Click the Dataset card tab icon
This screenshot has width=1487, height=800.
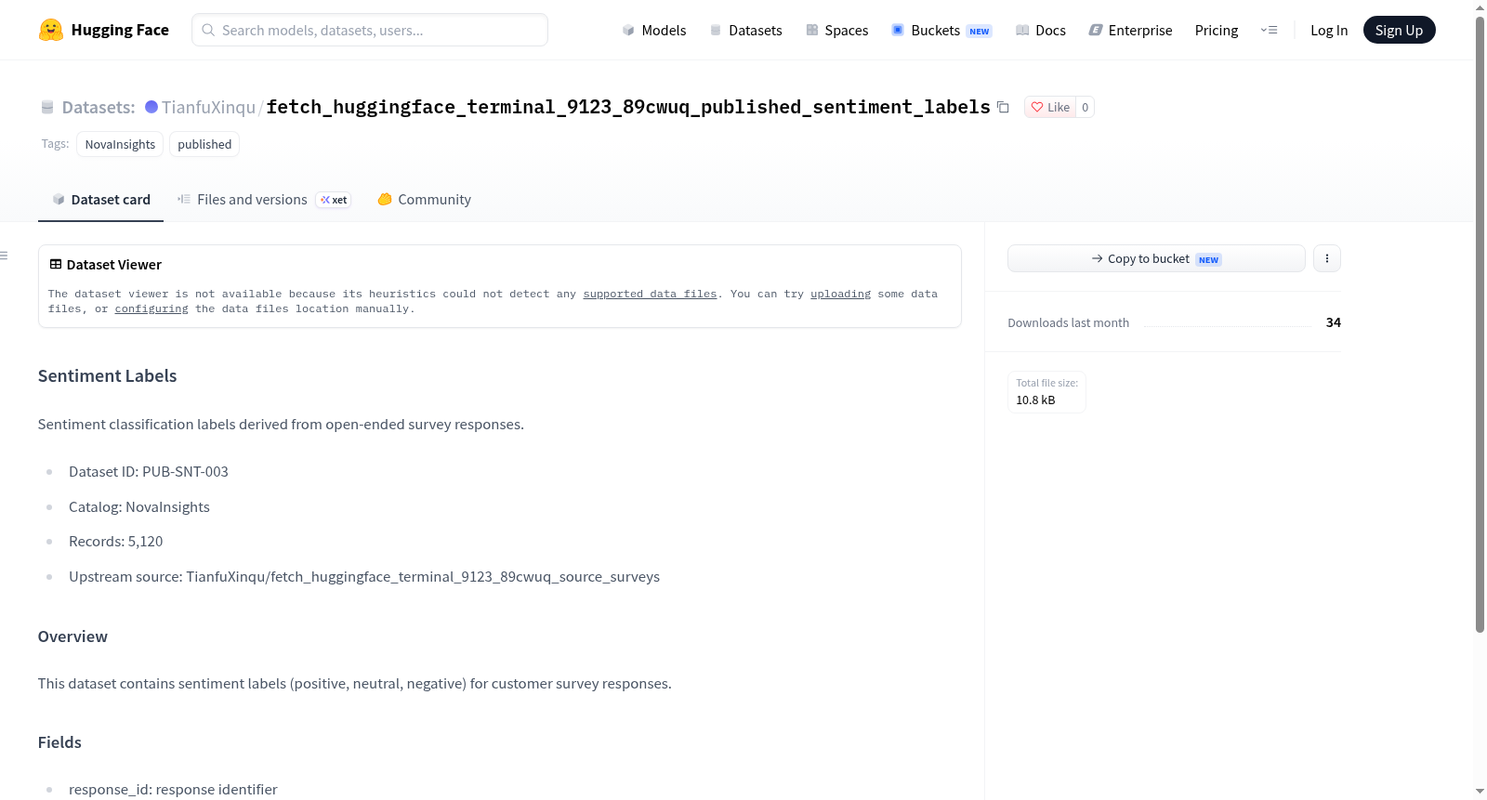coord(59,200)
